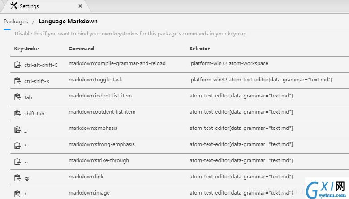
Task: Click the Command column header
Action: tap(81, 49)
